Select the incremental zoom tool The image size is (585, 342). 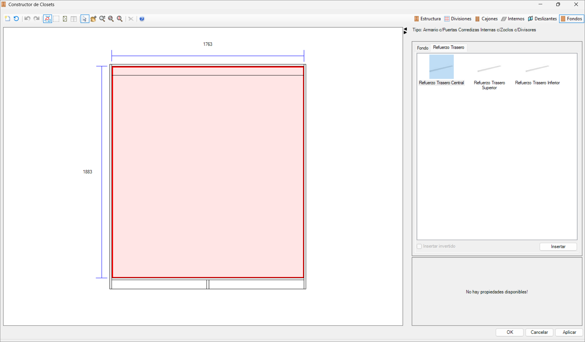102,19
